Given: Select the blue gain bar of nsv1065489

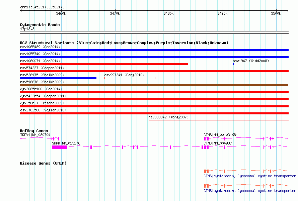Looking at the screenshot, I should pos(154,50).
